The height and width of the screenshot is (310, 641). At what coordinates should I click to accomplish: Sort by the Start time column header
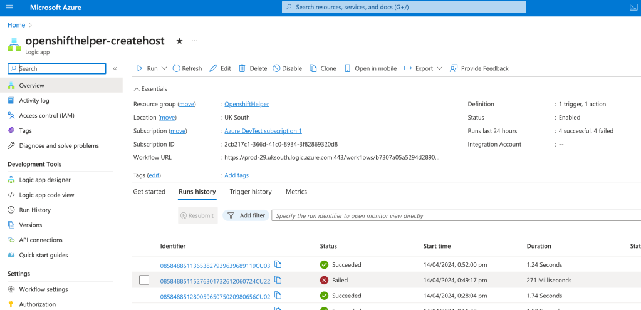437,246
